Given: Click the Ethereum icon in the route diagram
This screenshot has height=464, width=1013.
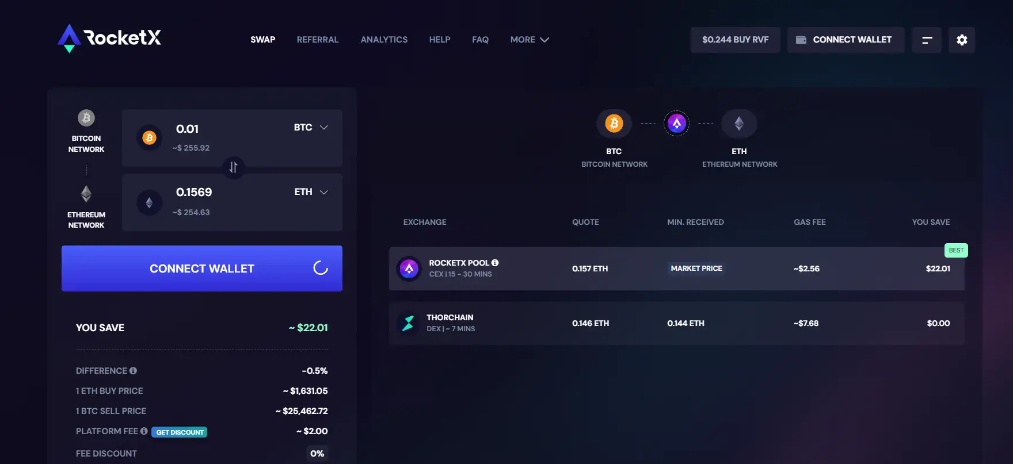Looking at the screenshot, I should pyautogui.click(x=739, y=124).
